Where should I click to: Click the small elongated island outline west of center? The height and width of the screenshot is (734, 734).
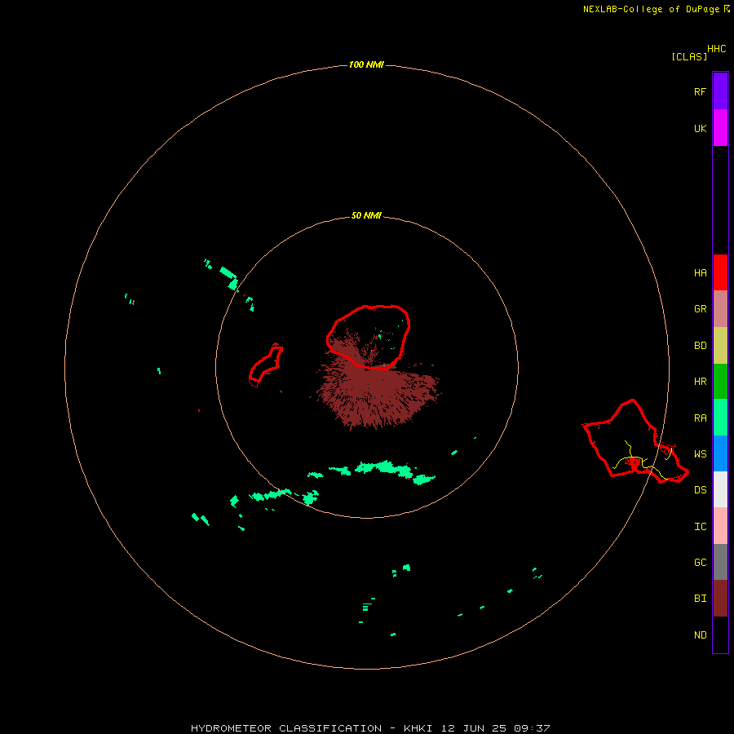click(x=265, y=365)
